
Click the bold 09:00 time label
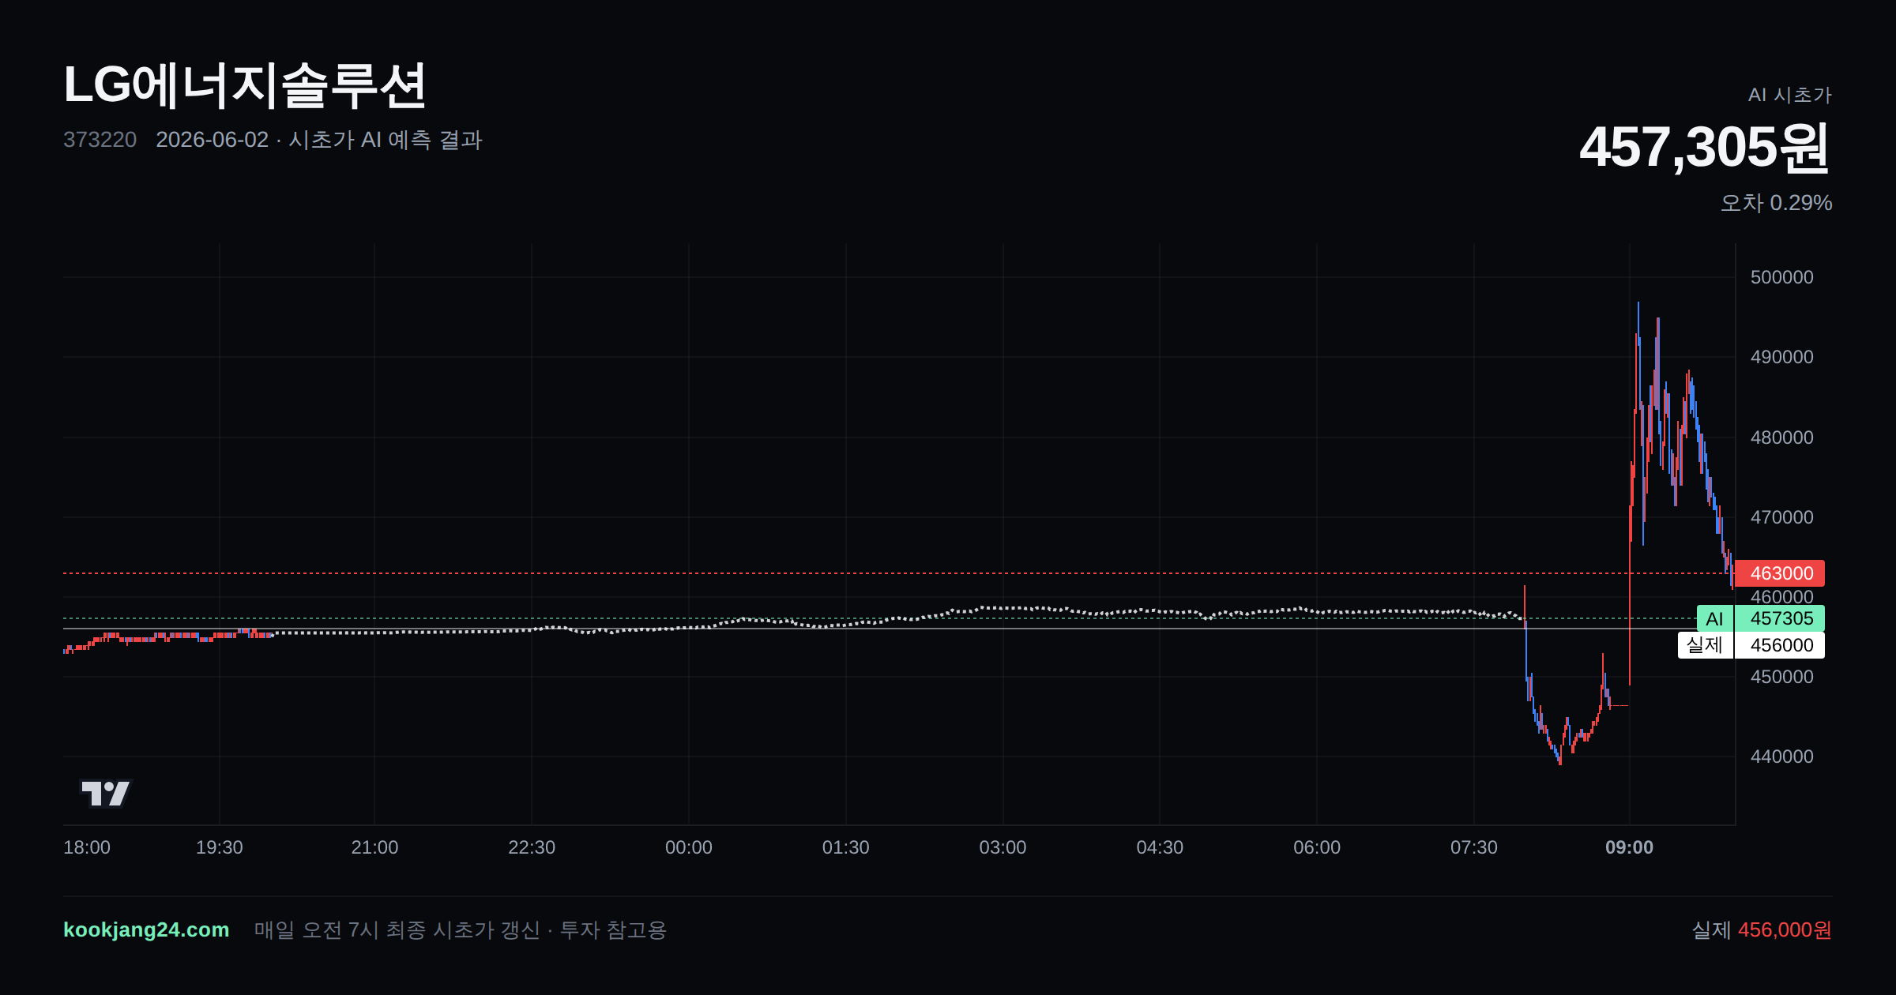(x=1629, y=847)
